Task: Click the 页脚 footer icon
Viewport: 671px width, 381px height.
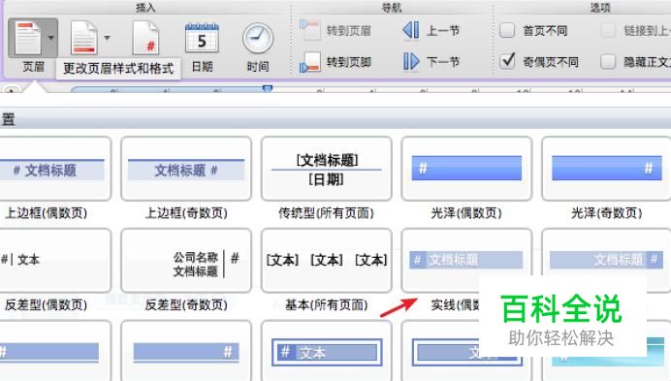Action: [83, 38]
